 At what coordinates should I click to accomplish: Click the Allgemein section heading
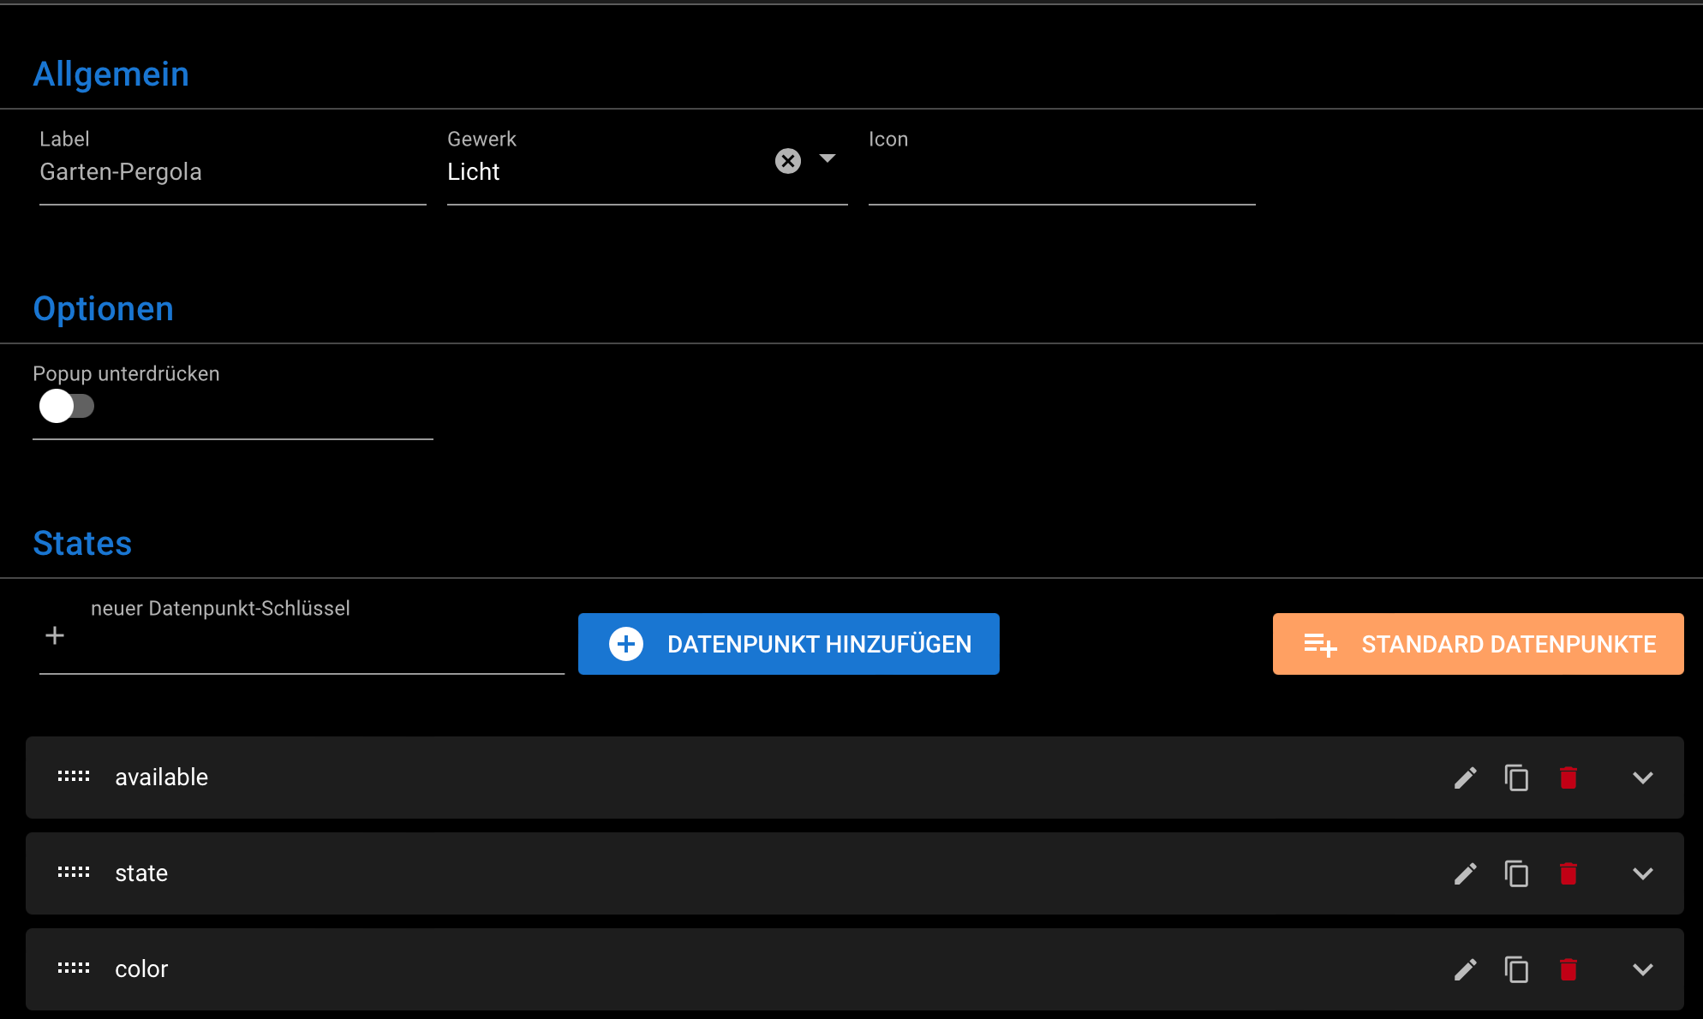tap(111, 74)
